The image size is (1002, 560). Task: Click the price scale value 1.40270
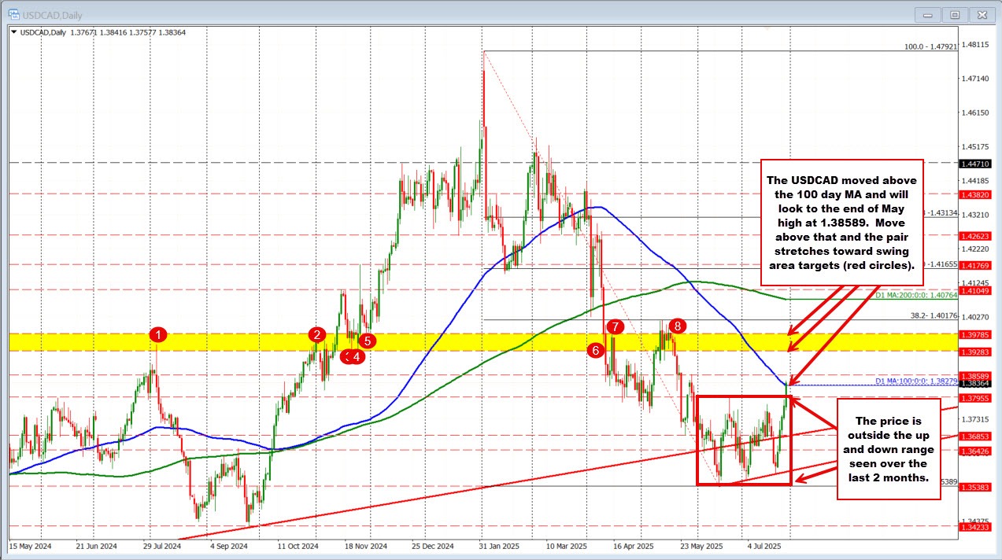[x=977, y=316]
